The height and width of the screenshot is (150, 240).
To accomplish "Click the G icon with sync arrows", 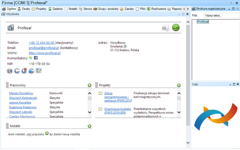I will point(31,71).
